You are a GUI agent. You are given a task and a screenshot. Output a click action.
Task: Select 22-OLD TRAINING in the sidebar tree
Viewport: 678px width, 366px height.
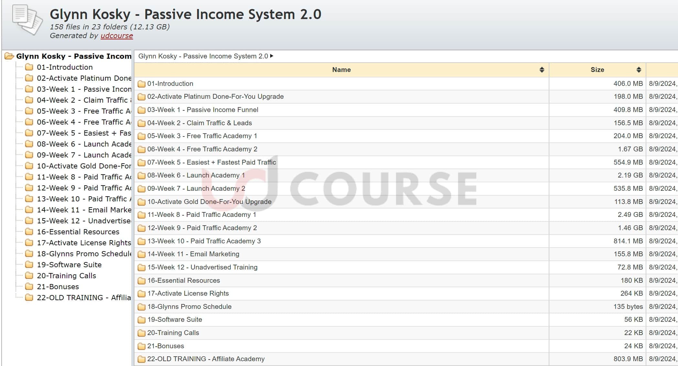click(84, 298)
